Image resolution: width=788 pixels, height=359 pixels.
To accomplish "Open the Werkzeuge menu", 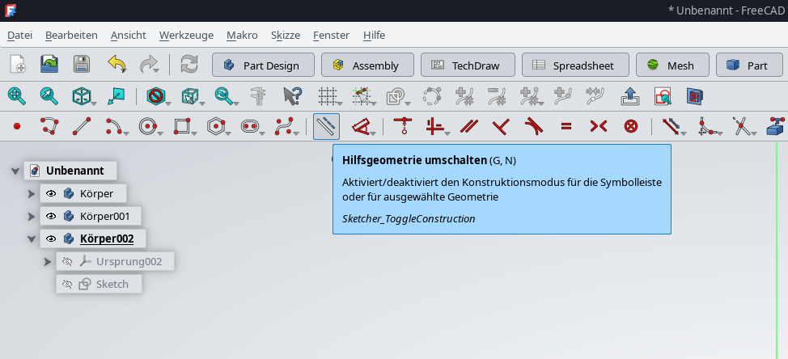I will 186,35.
